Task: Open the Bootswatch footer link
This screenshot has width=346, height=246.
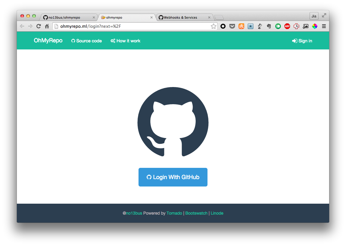Action: pos(197,213)
